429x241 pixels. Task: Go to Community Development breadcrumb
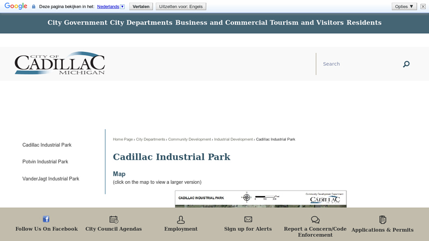[x=190, y=139]
